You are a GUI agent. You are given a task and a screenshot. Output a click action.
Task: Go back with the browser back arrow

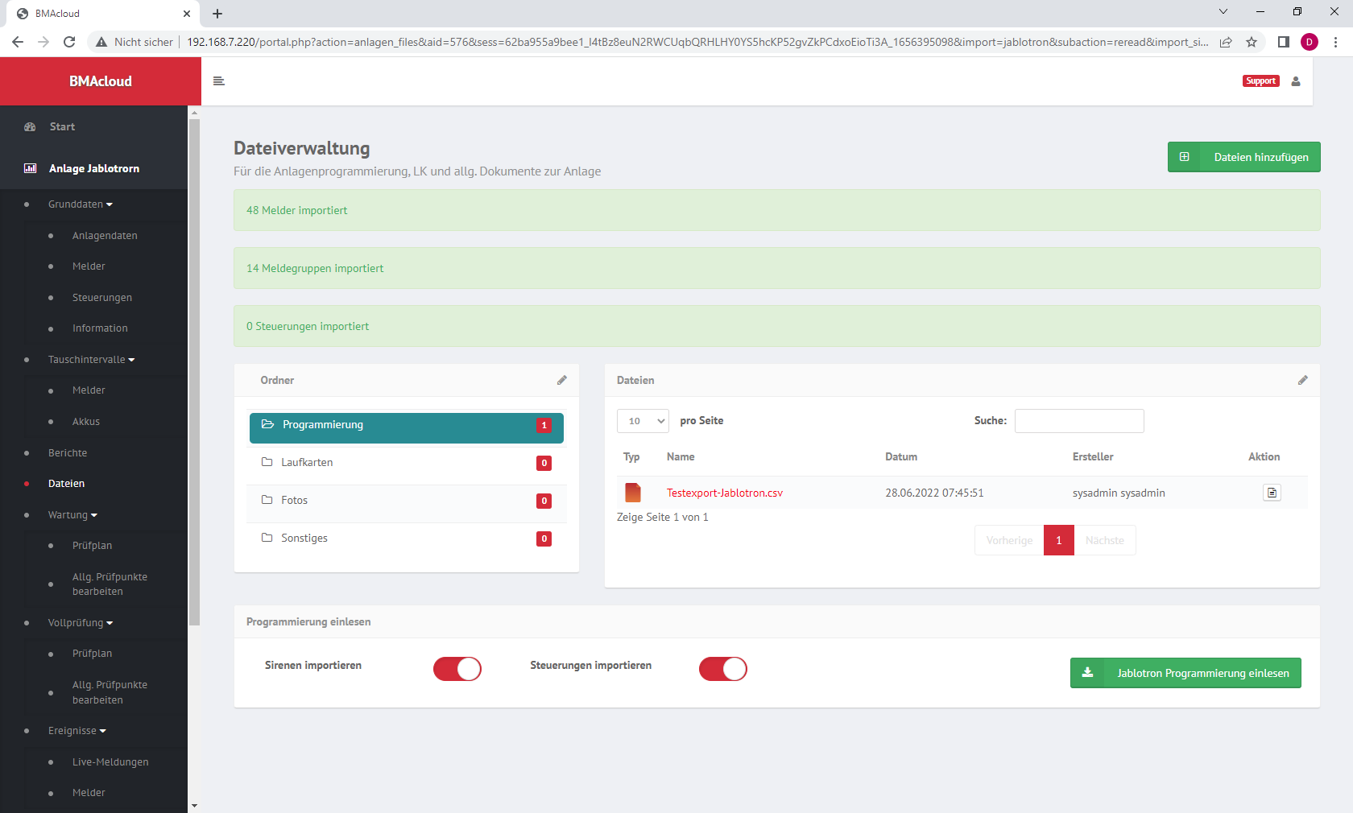[x=18, y=42]
